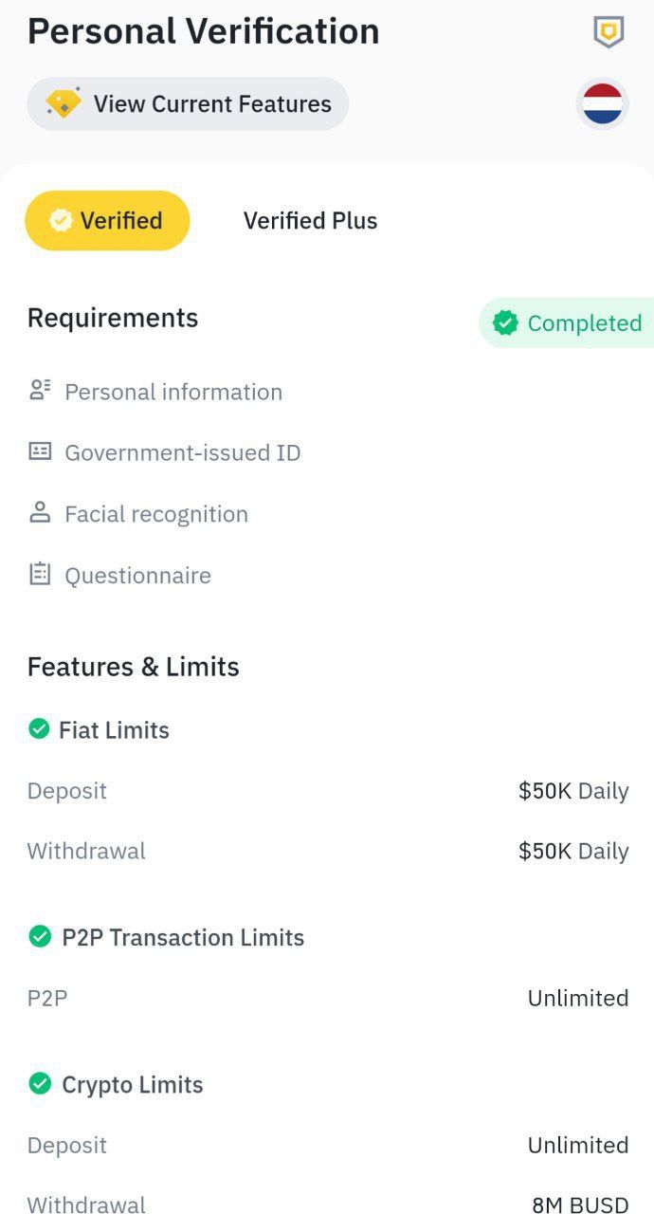This screenshot has width=654, height=1214.
Task: Tap the shield badge icon at top
Action: 608,33
